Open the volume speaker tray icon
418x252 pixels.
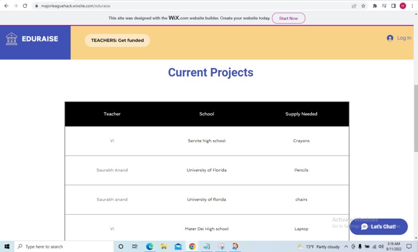point(381,247)
